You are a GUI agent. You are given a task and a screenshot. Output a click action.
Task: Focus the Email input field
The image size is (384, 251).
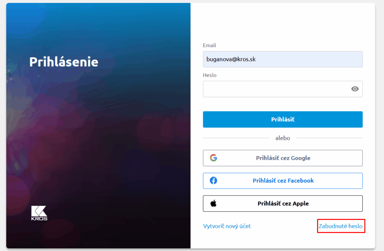click(x=282, y=59)
